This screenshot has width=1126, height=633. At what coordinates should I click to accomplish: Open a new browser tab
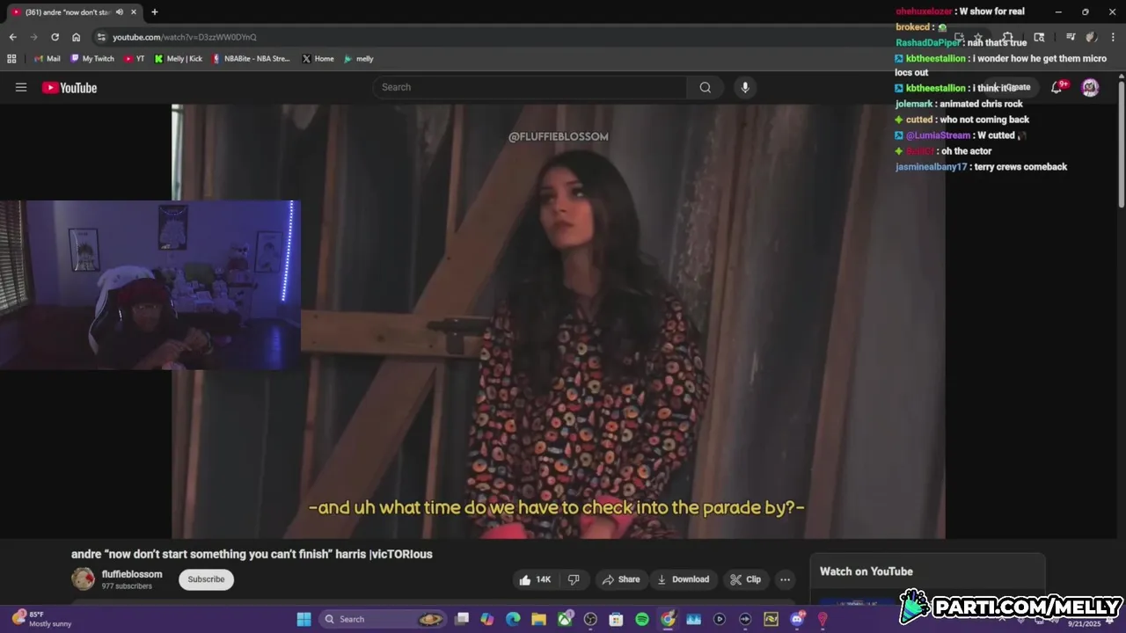155,12
